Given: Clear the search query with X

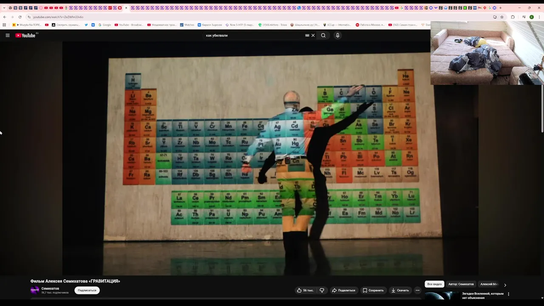Looking at the screenshot, I should pos(313,35).
